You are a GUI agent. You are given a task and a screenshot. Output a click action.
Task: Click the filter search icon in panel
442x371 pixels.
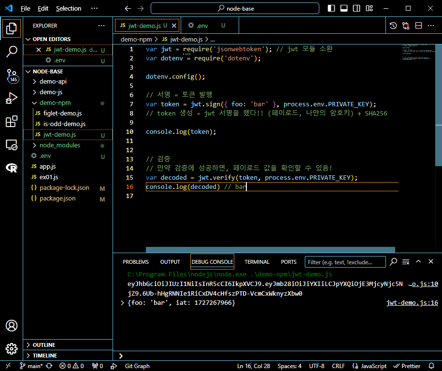coord(394,262)
